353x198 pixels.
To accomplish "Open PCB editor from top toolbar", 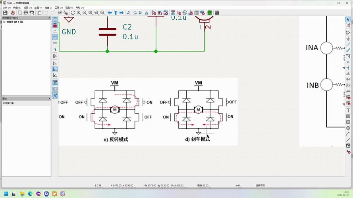I will 209,13.
